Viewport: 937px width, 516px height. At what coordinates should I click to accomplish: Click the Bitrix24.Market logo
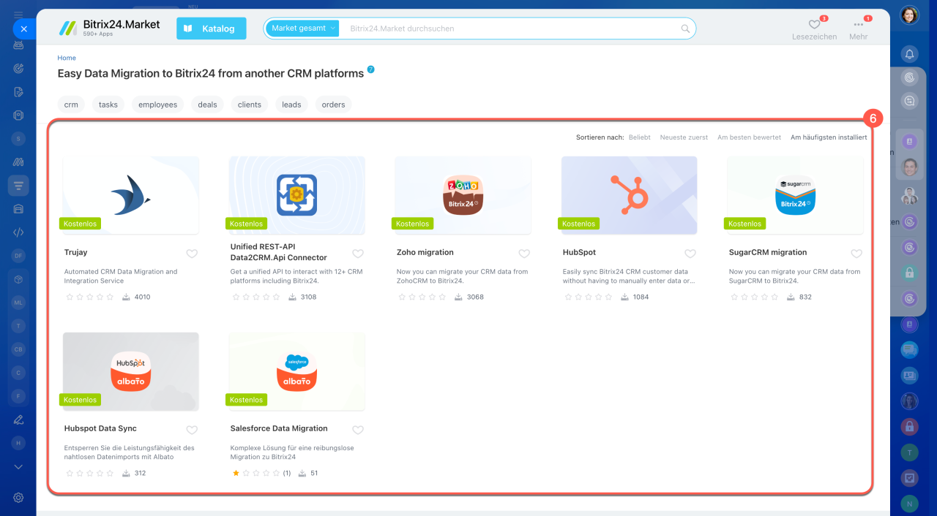(x=110, y=28)
